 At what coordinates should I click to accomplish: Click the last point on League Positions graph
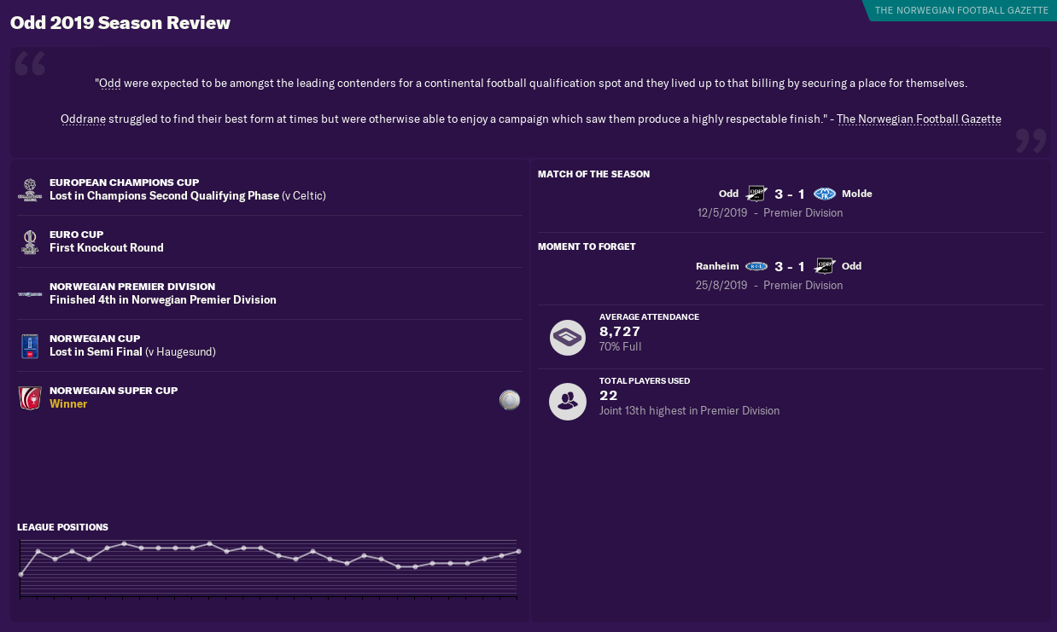[x=518, y=551]
